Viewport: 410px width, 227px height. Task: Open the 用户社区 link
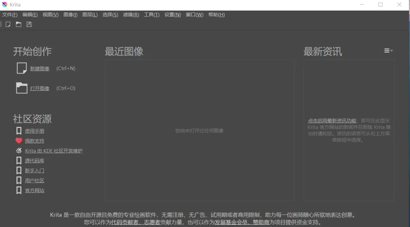35,180
